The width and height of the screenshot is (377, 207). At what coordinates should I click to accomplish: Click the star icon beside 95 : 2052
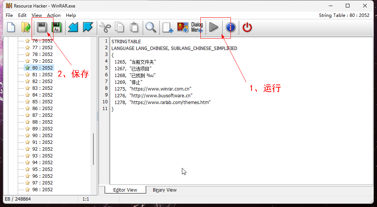pos(27,169)
